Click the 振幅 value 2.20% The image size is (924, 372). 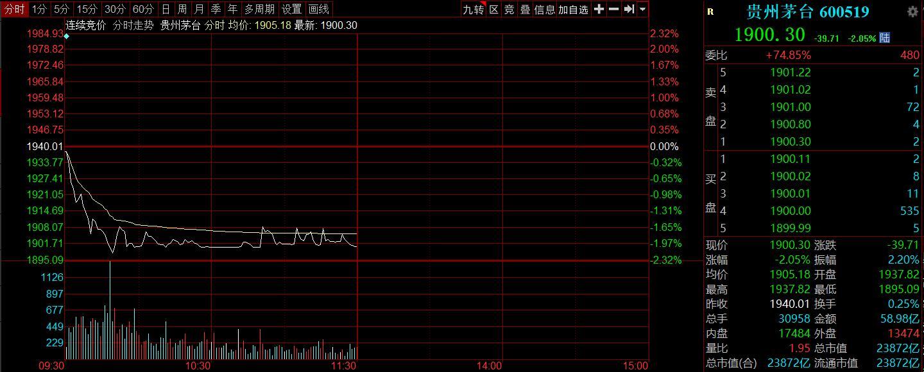903,260
